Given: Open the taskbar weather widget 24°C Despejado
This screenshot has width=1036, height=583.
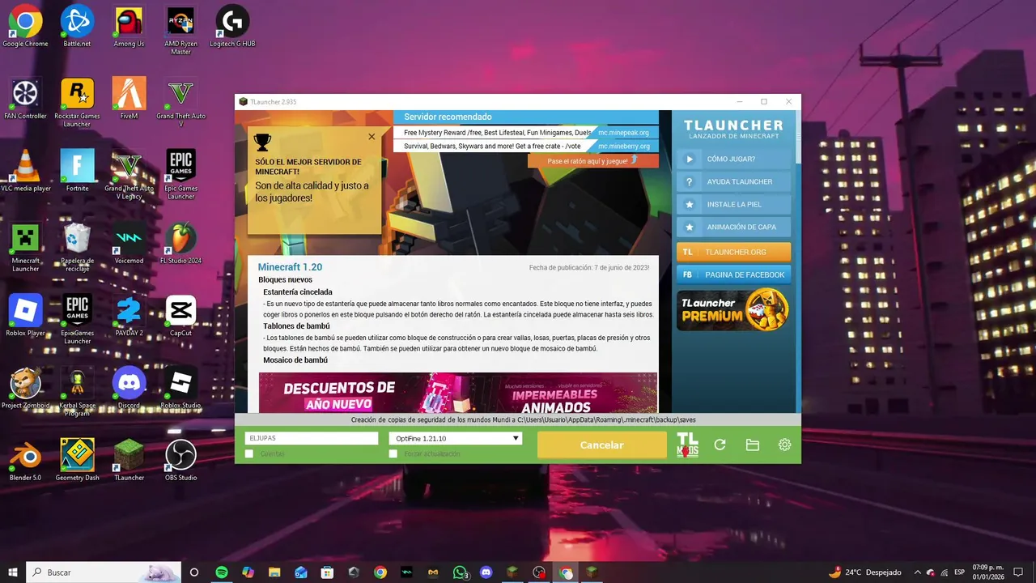Looking at the screenshot, I should pyautogui.click(x=865, y=572).
